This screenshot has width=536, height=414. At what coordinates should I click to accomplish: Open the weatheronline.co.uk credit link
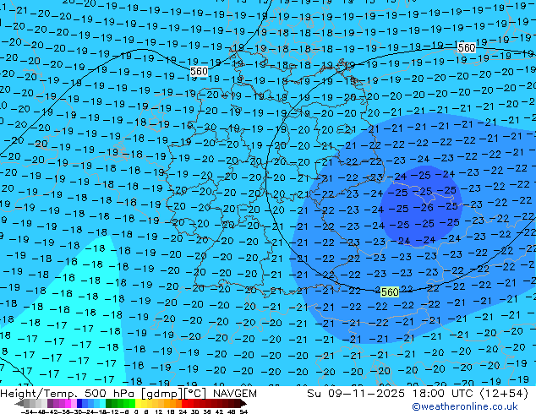pos(465,406)
